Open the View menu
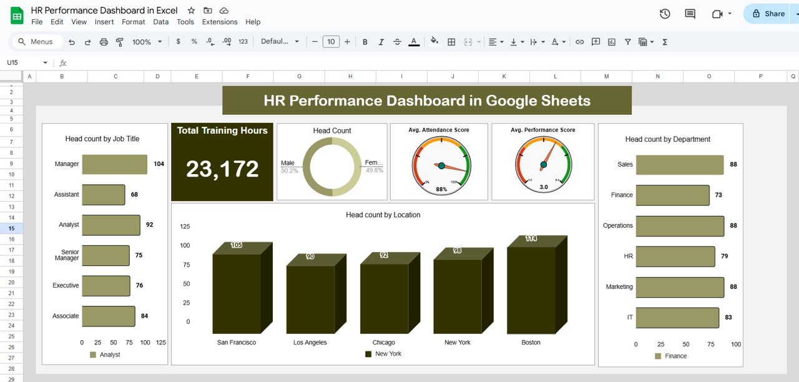Screen dimensions: 799x382 [79, 22]
